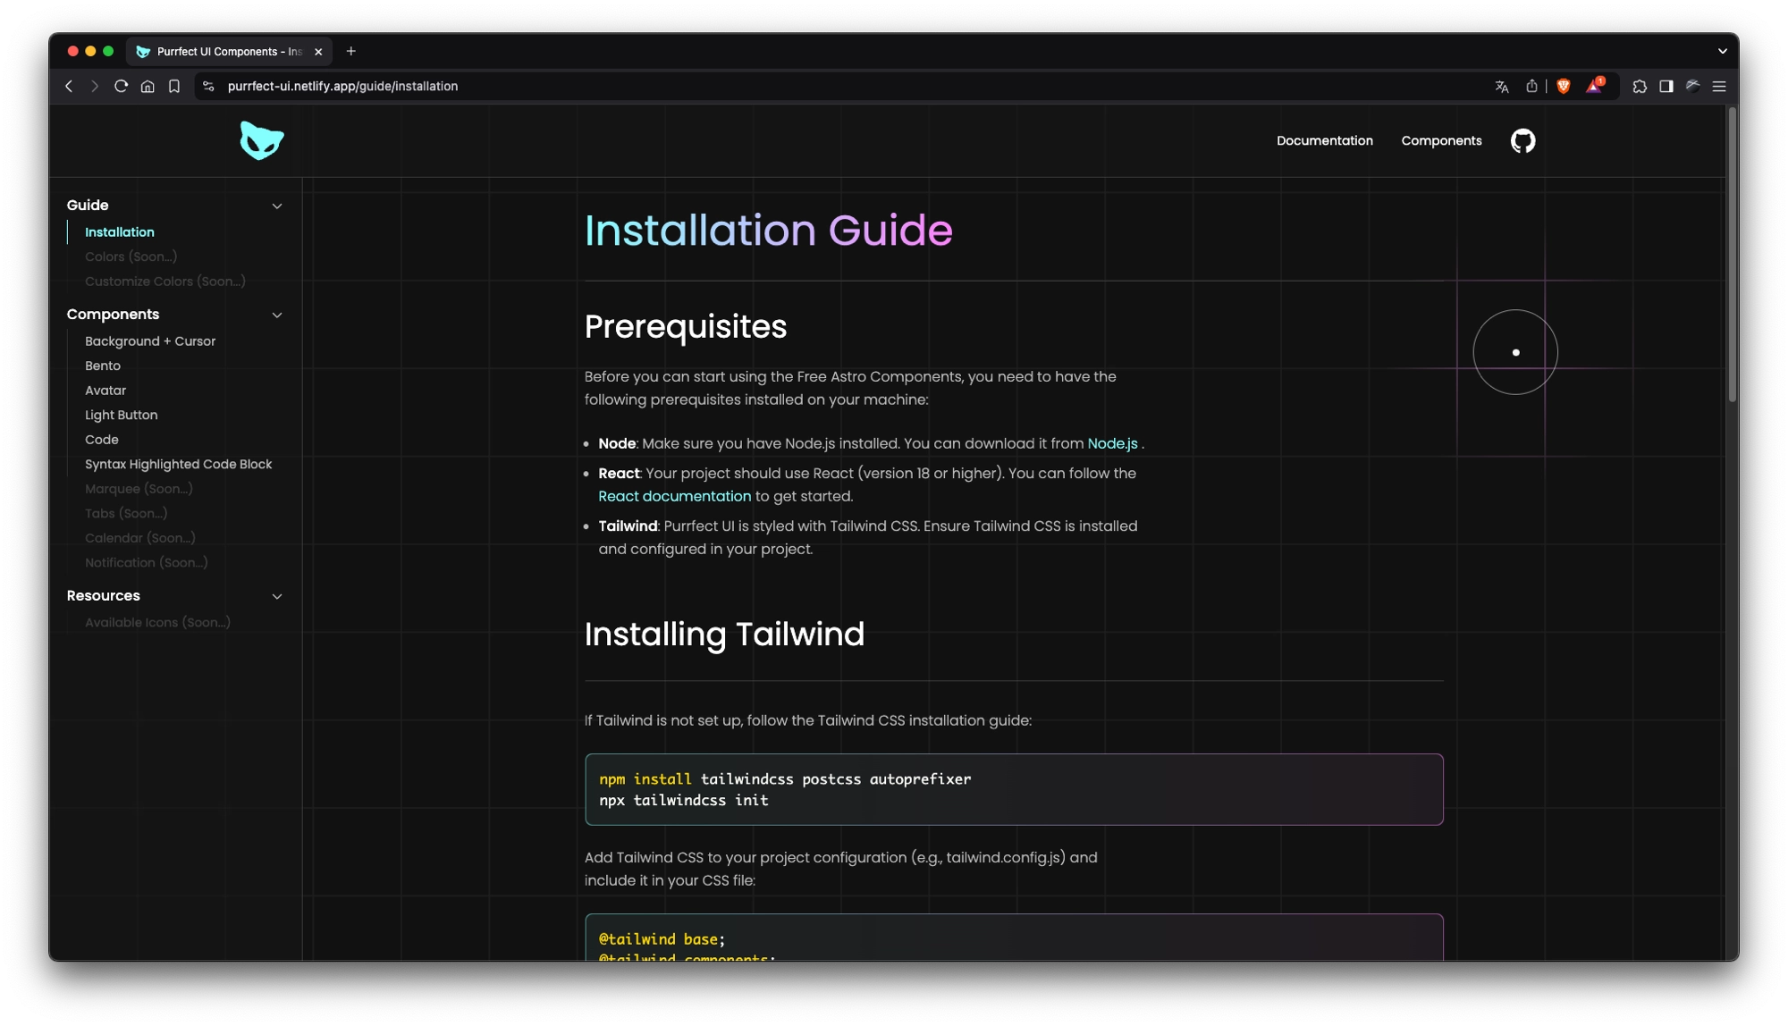Open Components in the top navigation
The image size is (1788, 1026).
pos(1441,141)
